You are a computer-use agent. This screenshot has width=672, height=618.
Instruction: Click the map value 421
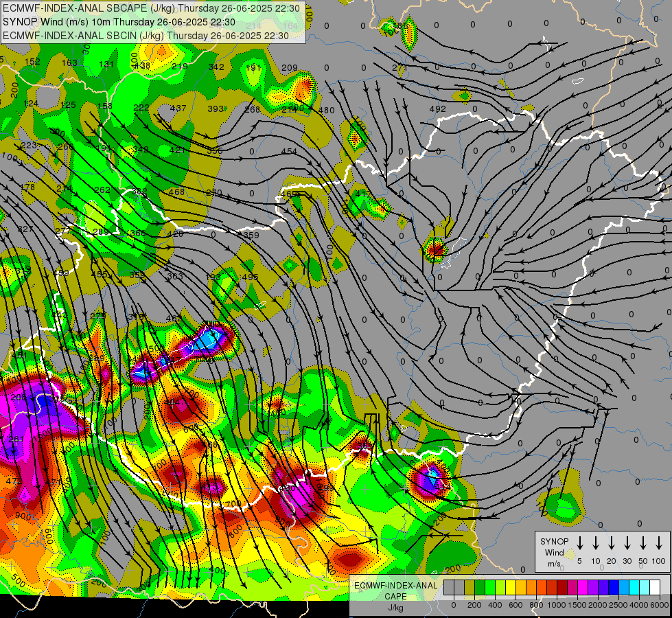click(177, 150)
